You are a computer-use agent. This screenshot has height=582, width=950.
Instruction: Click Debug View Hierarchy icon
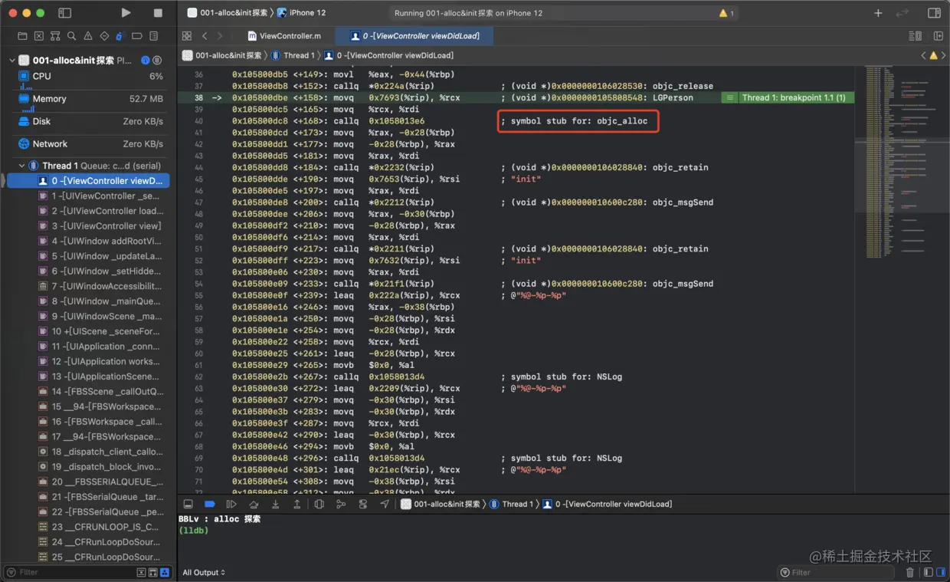tap(319, 504)
